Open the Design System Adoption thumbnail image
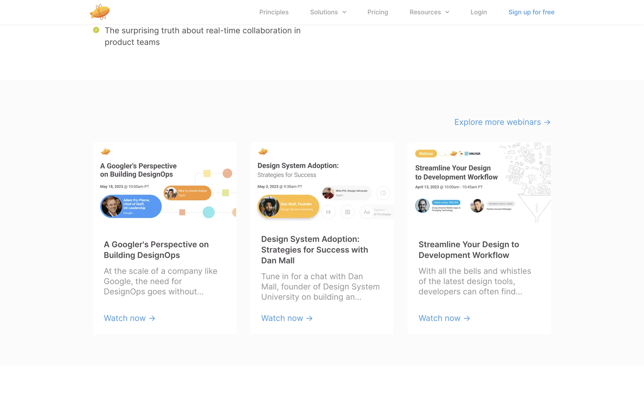 (x=322, y=184)
